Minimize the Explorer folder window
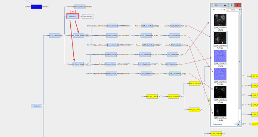 (x=225, y=5)
